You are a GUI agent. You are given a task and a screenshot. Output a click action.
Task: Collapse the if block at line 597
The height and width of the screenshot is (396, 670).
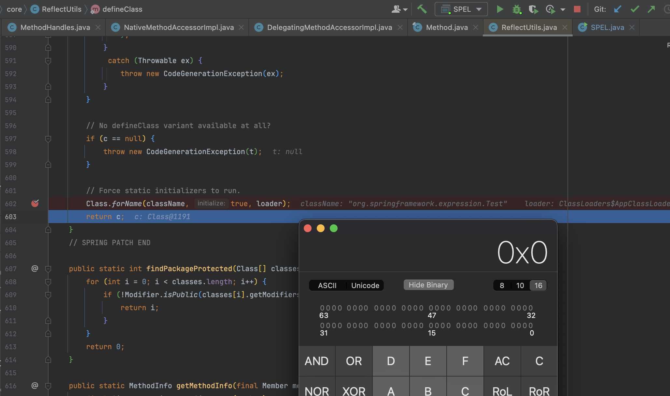pyautogui.click(x=48, y=139)
